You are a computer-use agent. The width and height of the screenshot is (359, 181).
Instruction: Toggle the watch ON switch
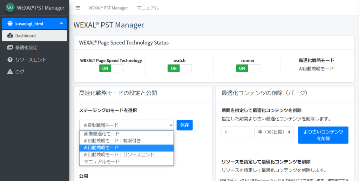click(179, 68)
